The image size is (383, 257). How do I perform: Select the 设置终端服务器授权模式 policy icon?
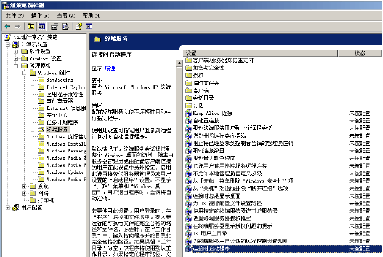(188, 218)
